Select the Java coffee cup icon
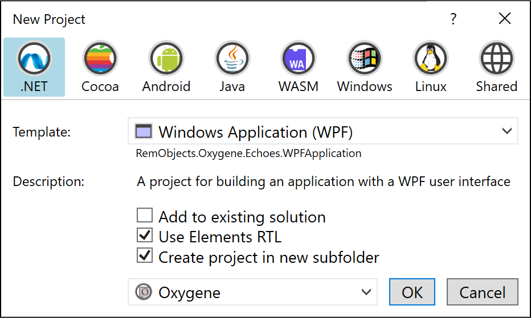This screenshot has width=531, height=318. tap(232, 59)
